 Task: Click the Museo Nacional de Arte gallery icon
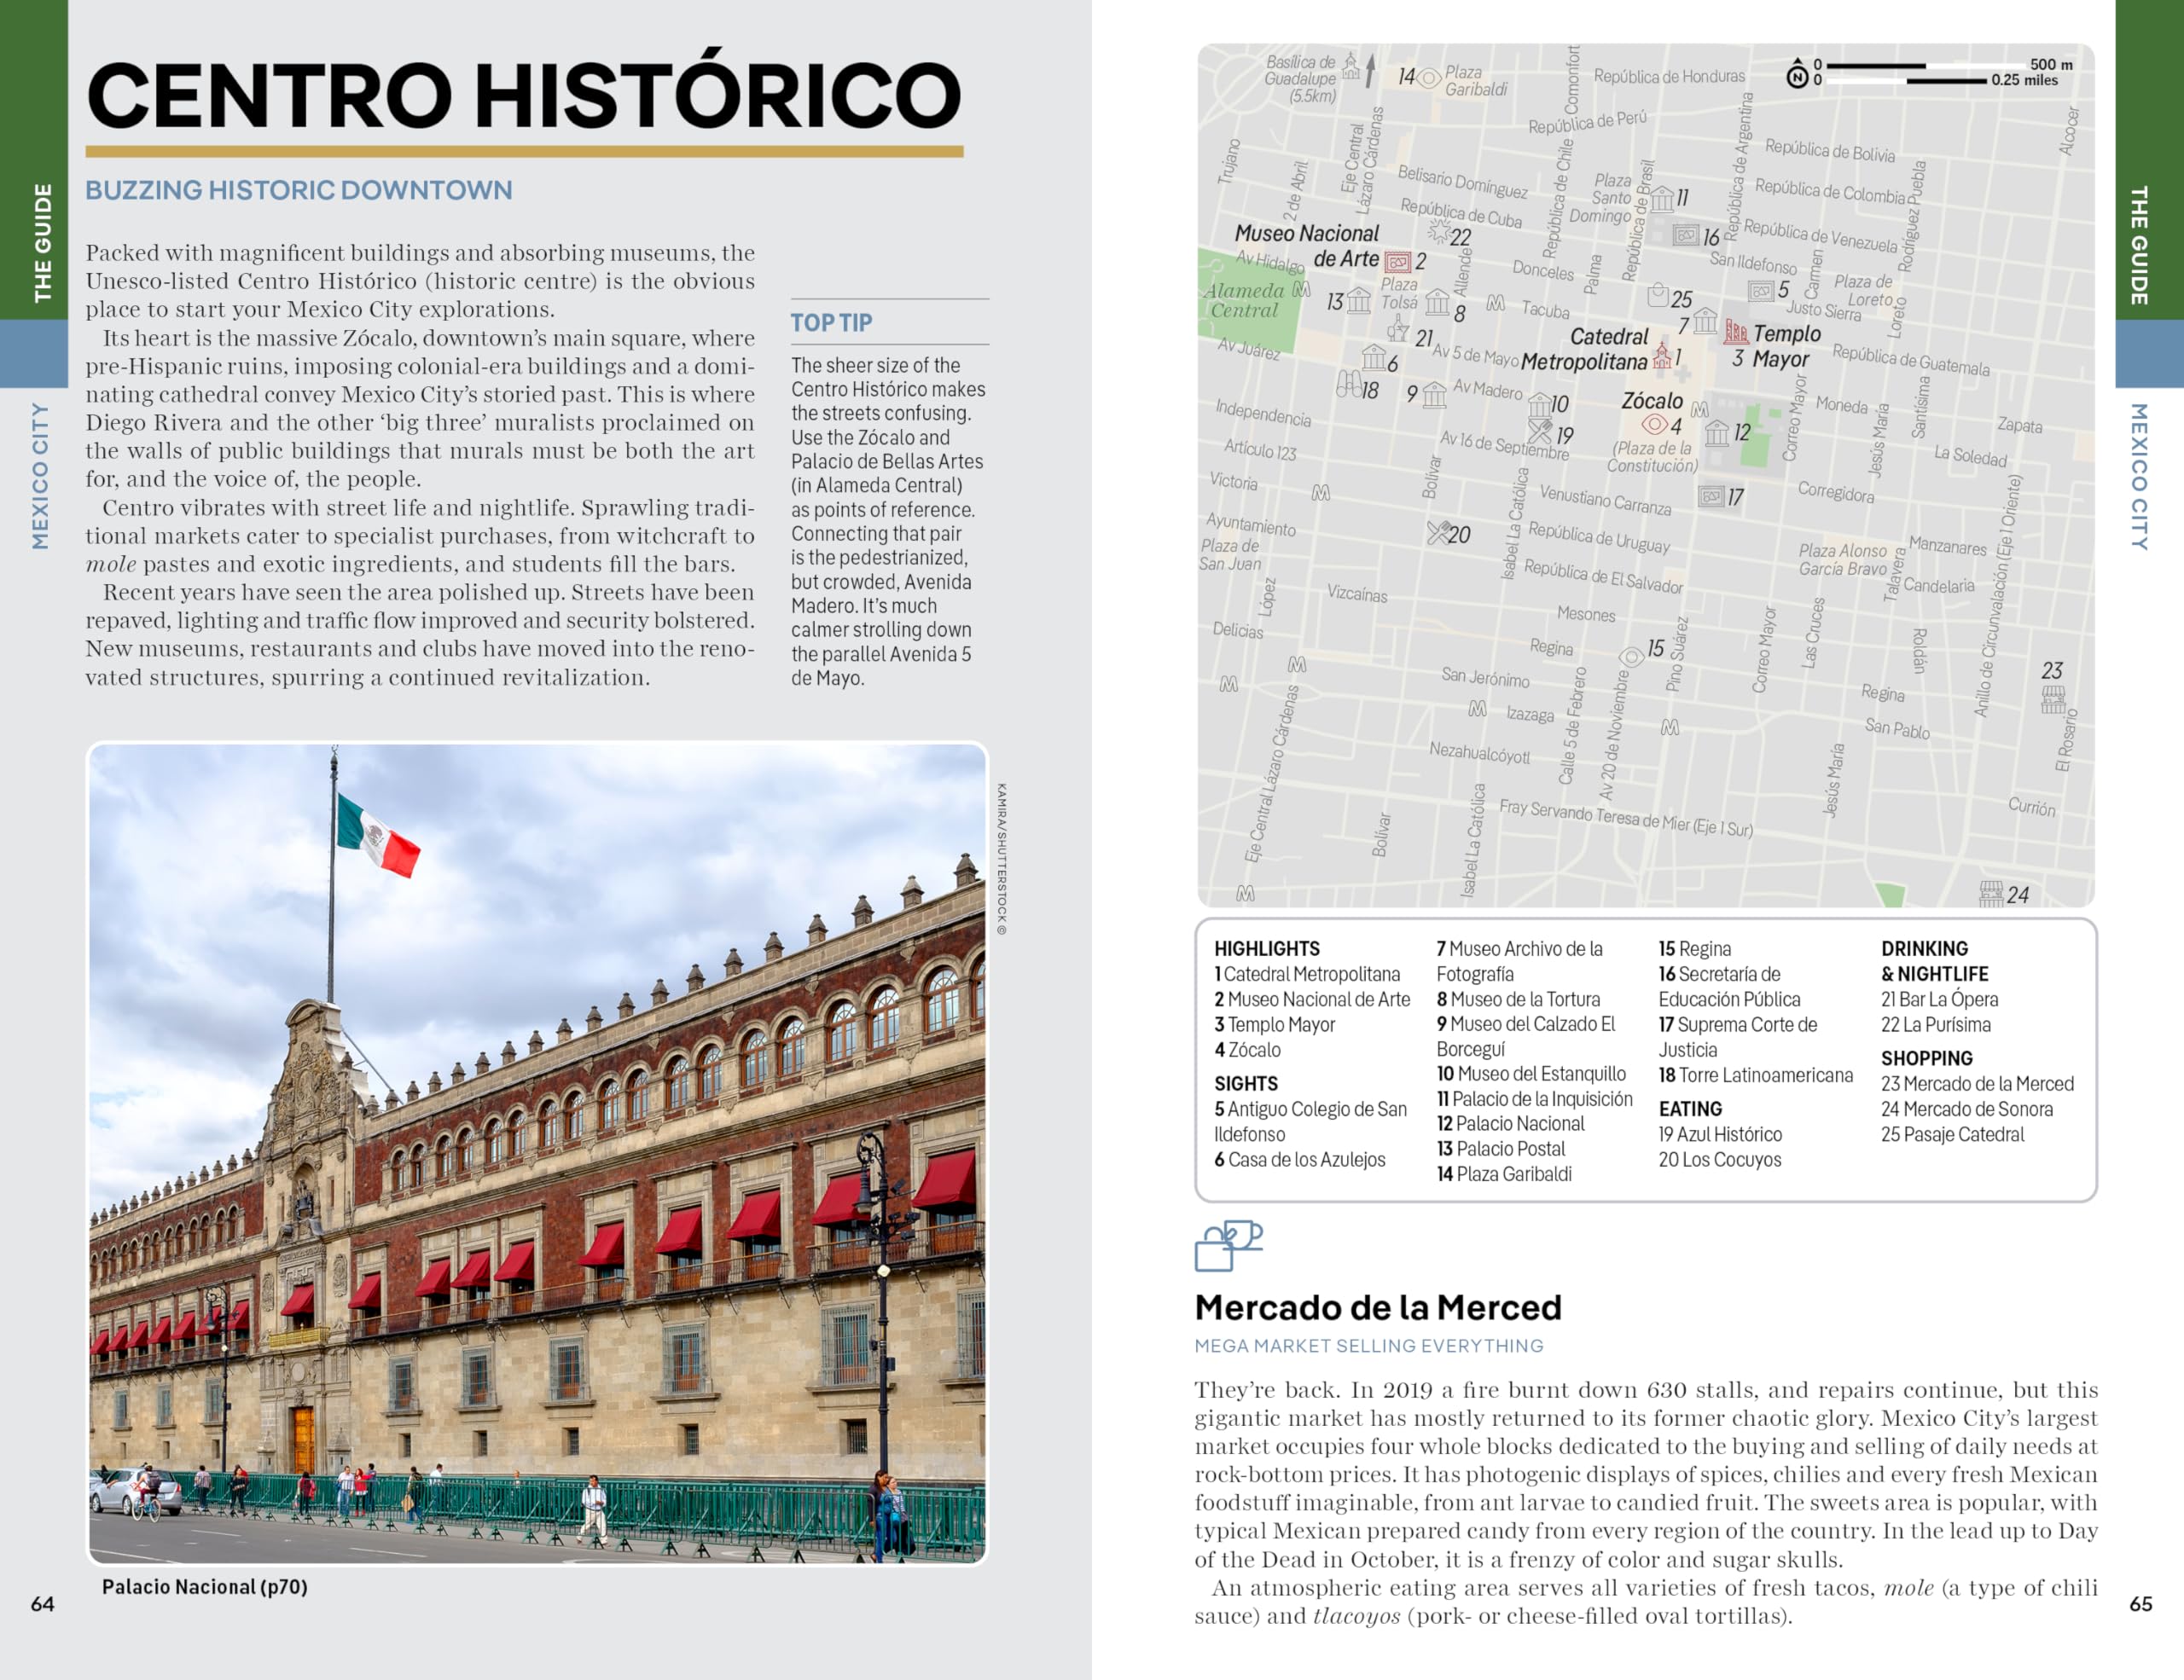pyautogui.click(x=1397, y=262)
